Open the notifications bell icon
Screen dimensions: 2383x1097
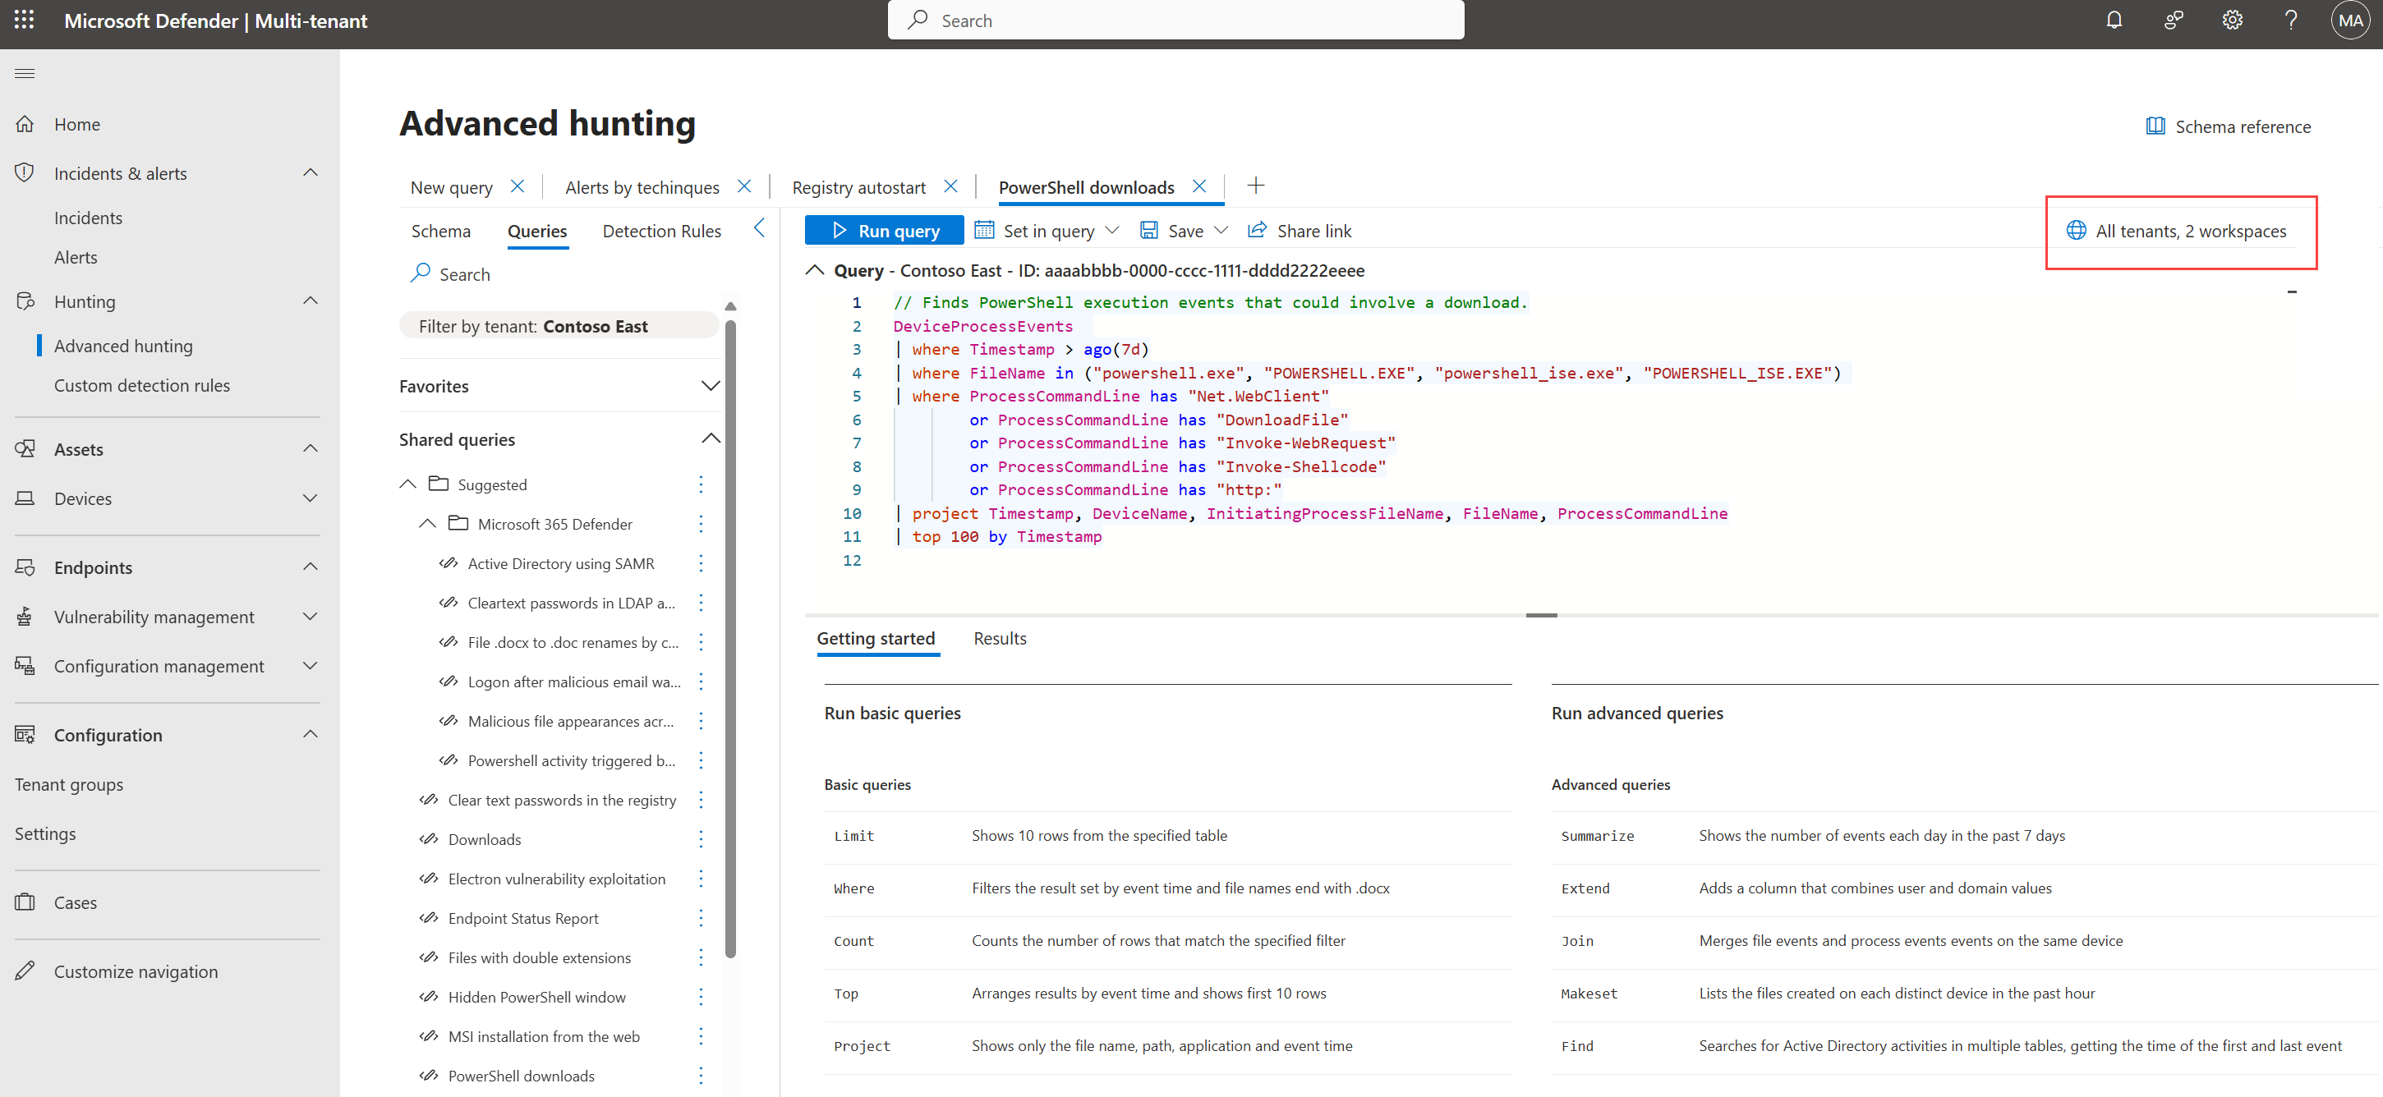click(x=2114, y=21)
